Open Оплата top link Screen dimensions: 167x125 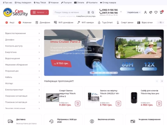click(79, 2)
